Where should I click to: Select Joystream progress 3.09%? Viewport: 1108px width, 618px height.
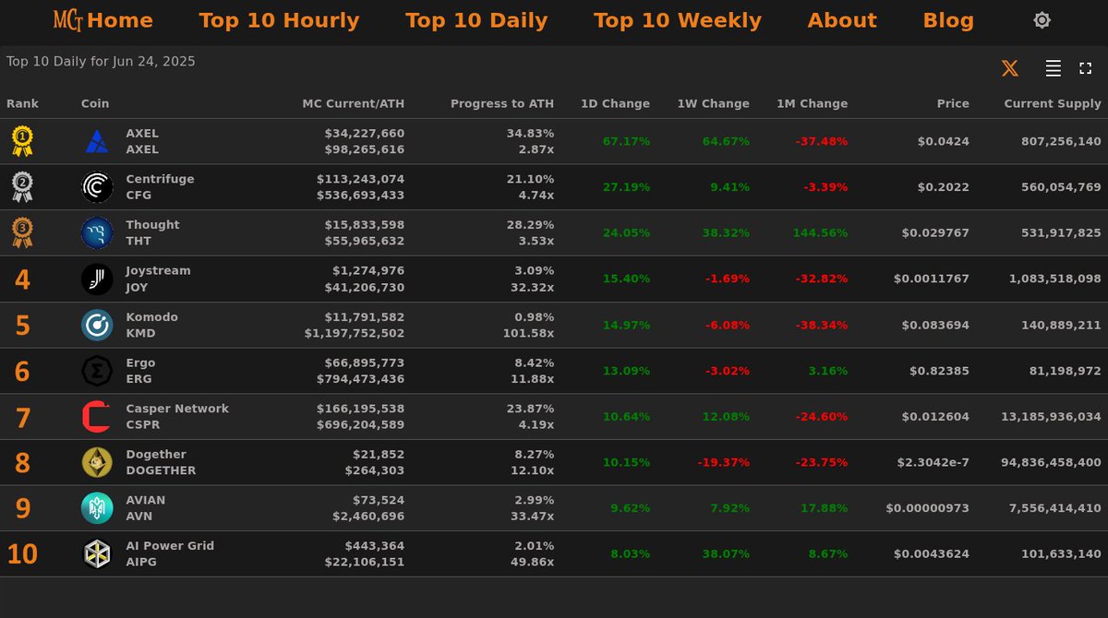[534, 271]
